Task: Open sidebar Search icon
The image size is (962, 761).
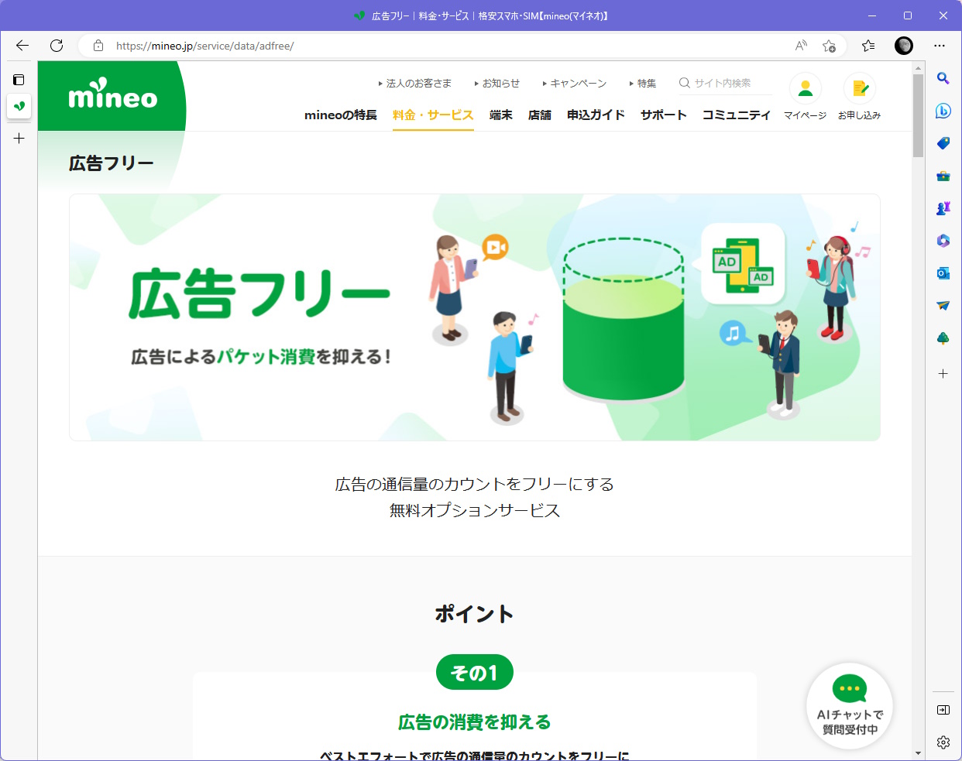Action: pos(943,78)
